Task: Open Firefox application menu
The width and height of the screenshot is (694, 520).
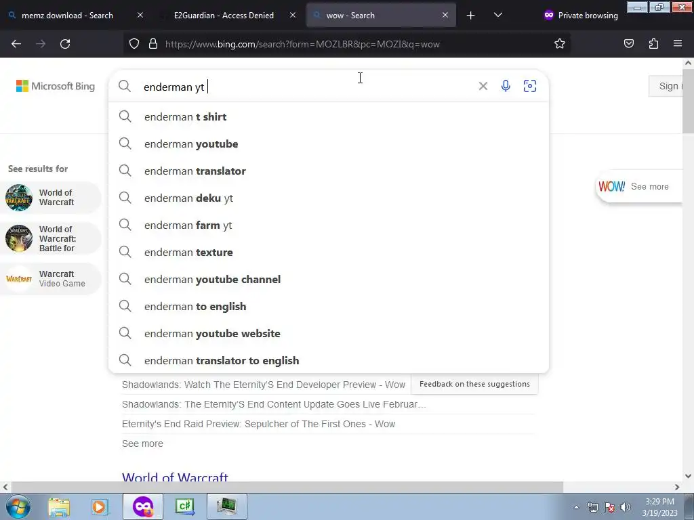Action: pyautogui.click(x=678, y=44)
